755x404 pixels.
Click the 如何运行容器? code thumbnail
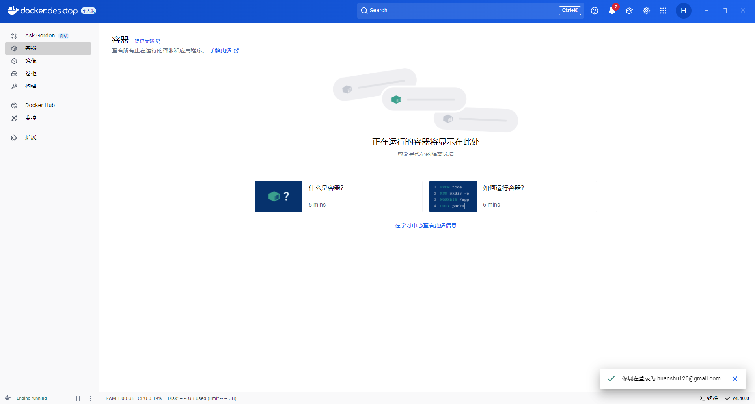453,196
